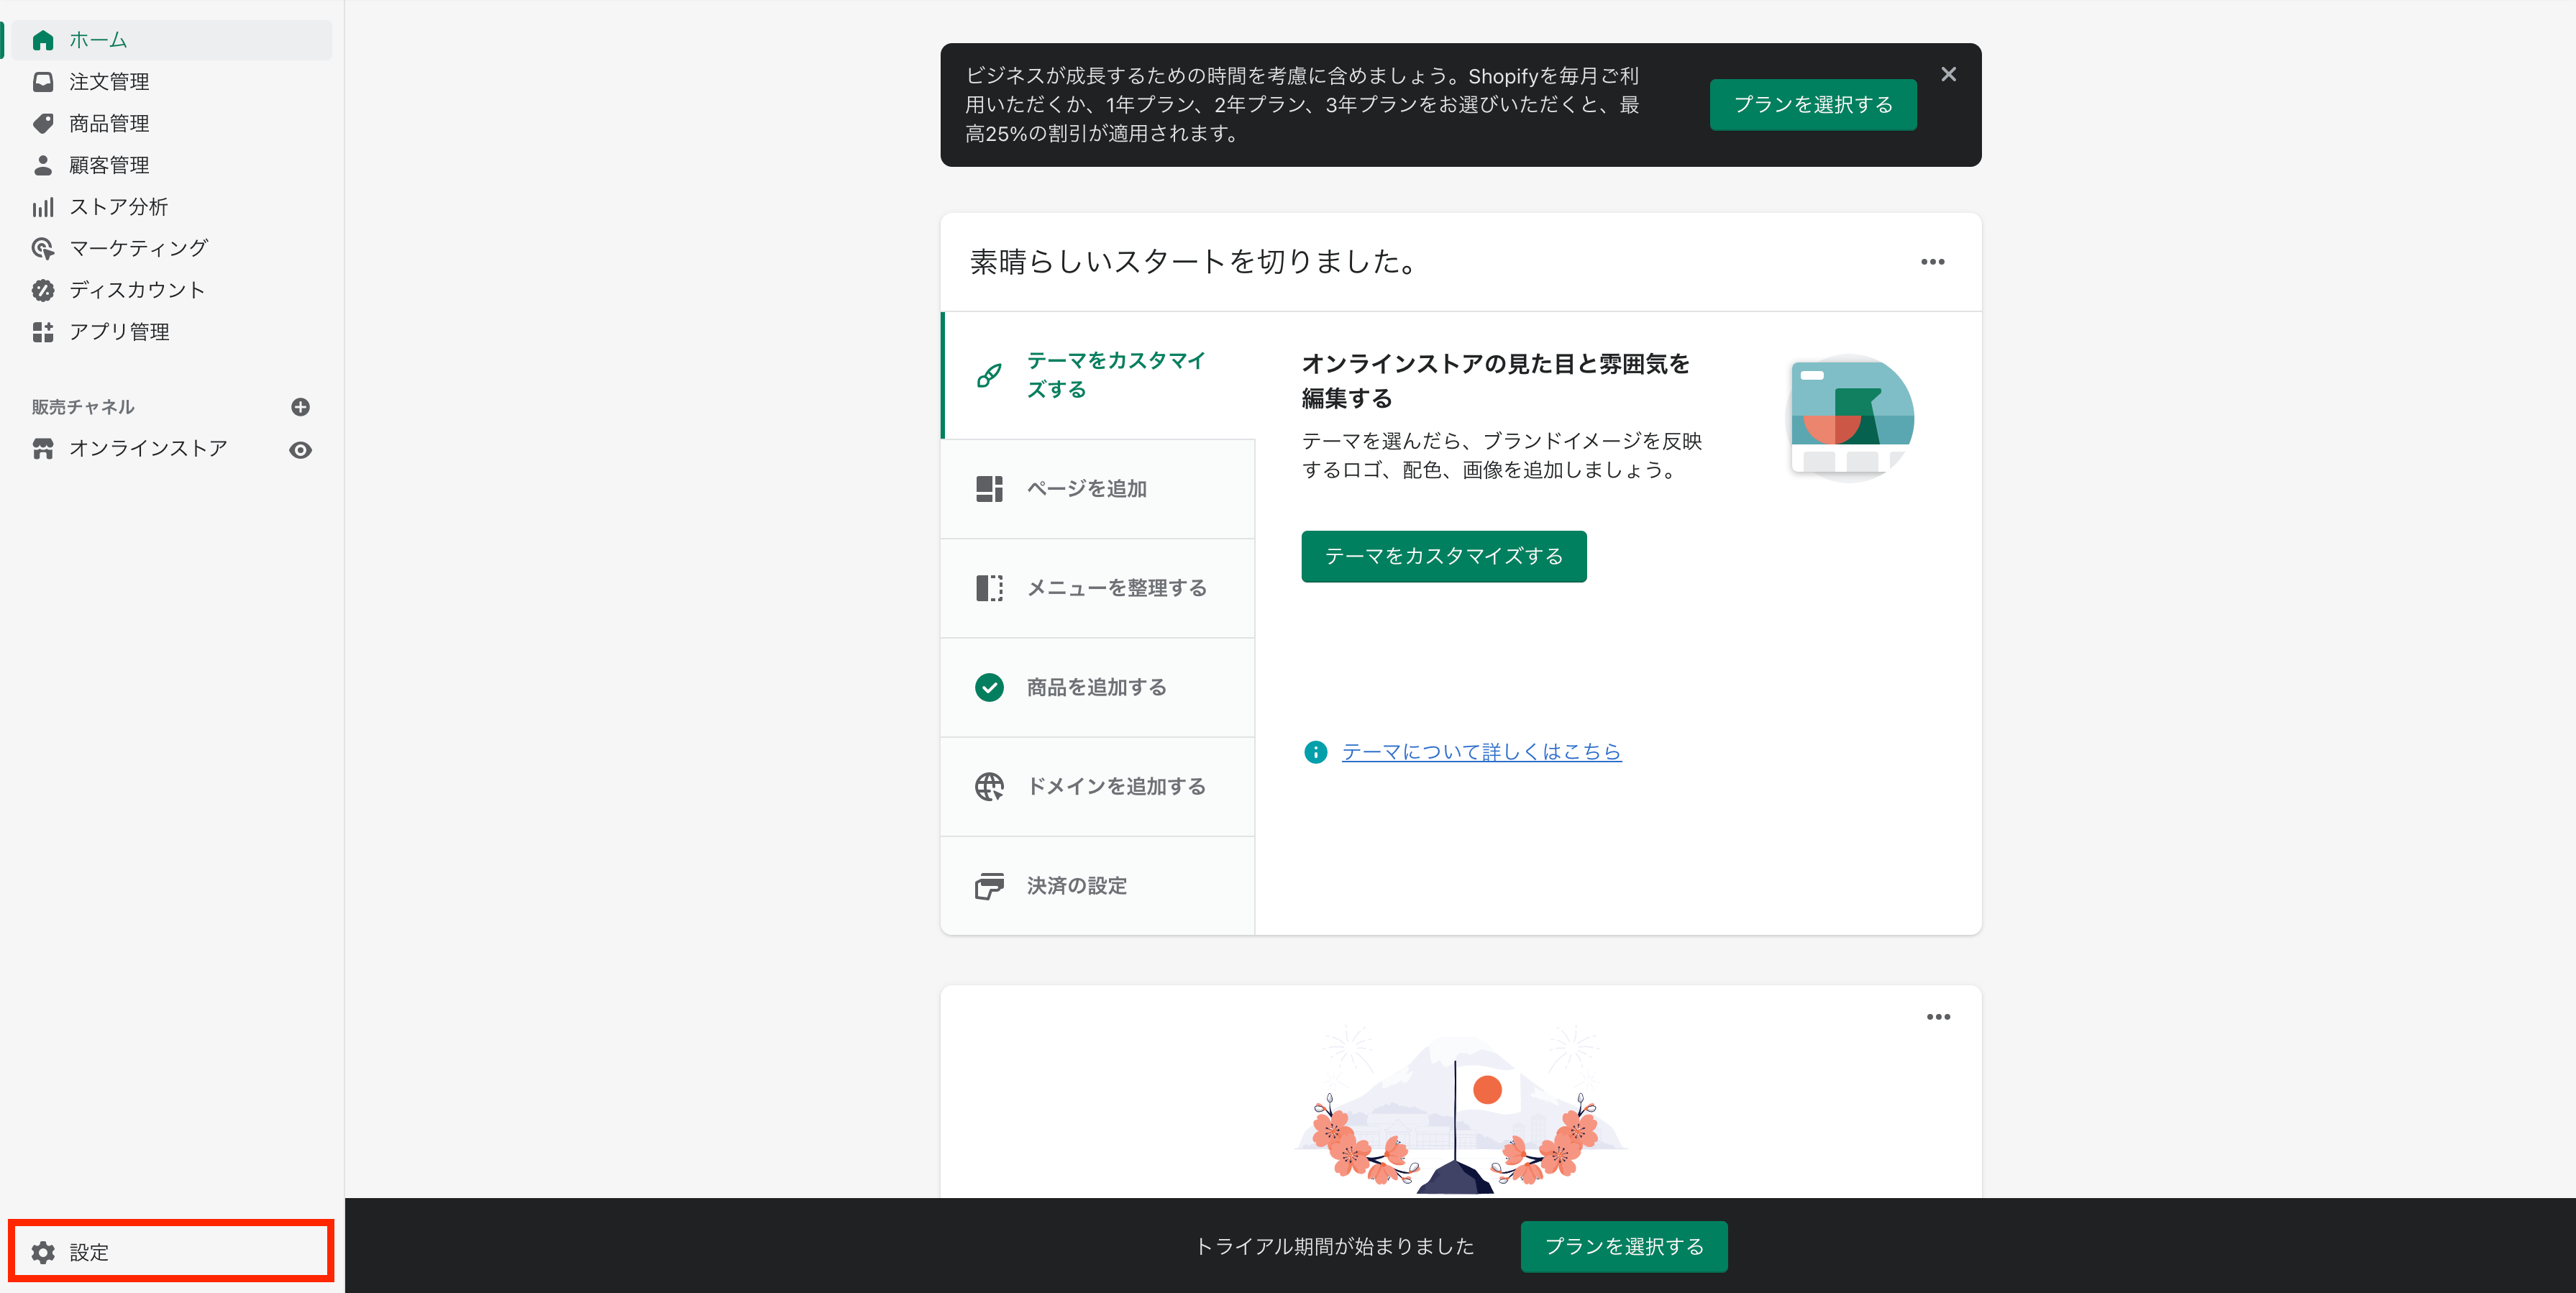Viewport: 2576px width, 1293px height.
Task: Click the green テーマをカスタマイズする button
Action: click(1443, 556)
